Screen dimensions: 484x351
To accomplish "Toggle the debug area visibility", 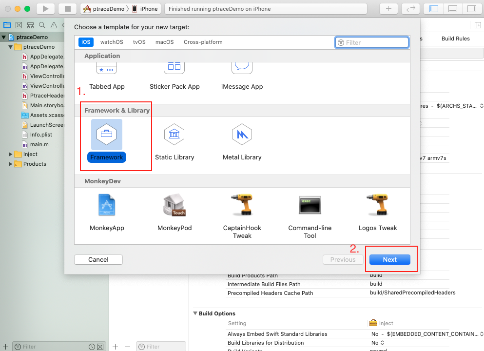I will click(453, 9).
